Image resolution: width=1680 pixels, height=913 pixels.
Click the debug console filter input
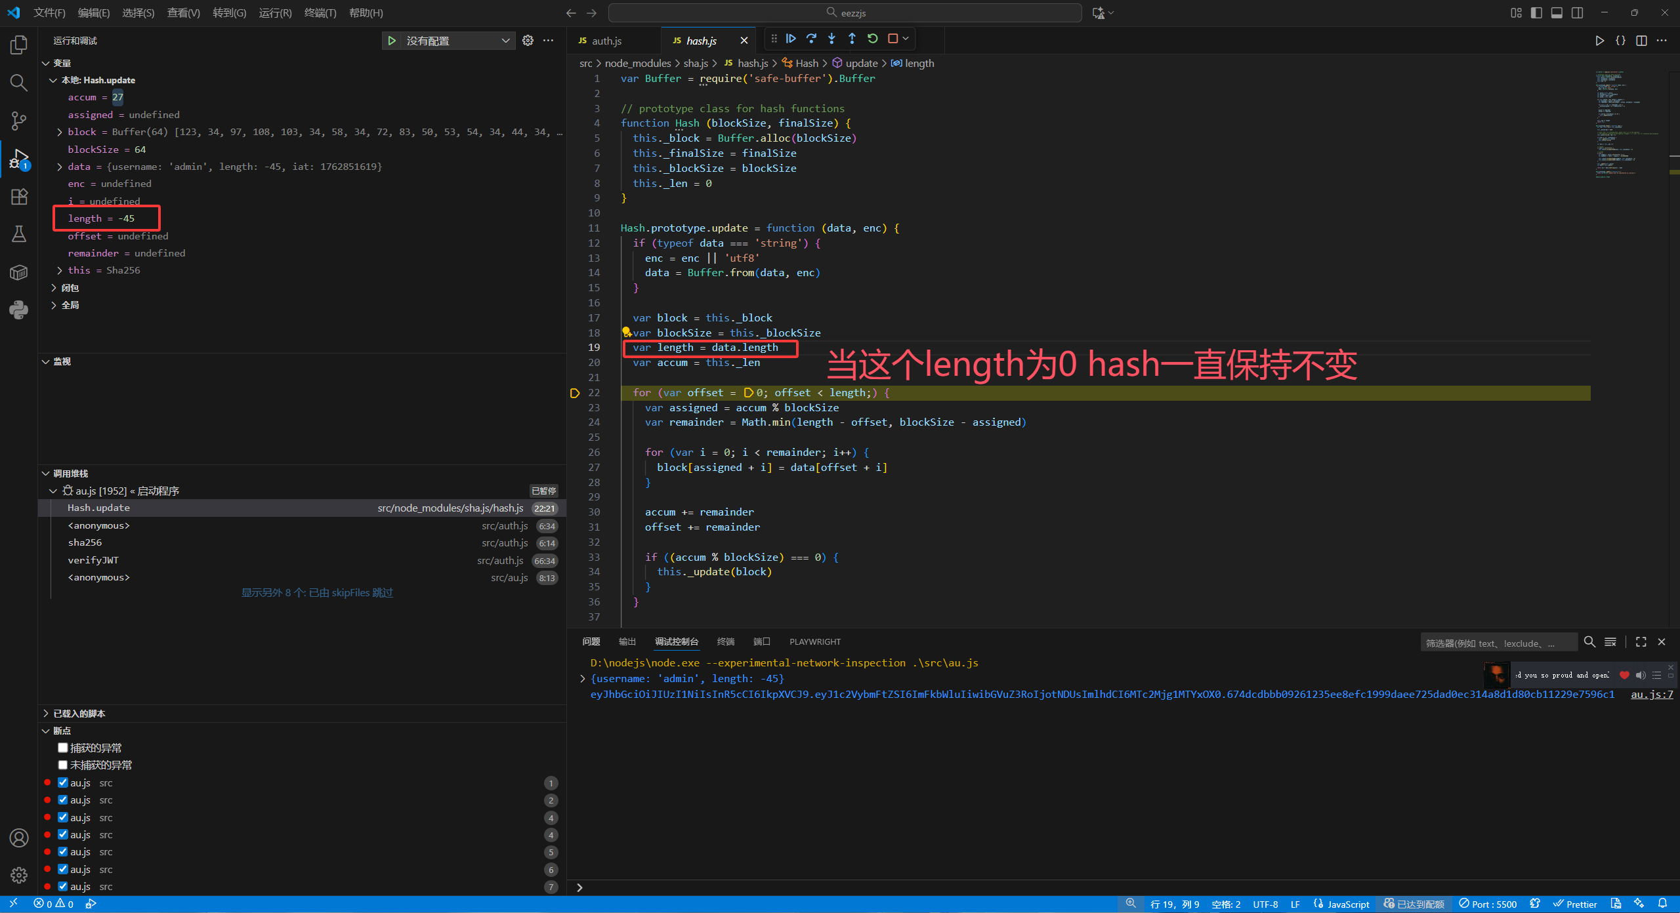[1498, 643]
